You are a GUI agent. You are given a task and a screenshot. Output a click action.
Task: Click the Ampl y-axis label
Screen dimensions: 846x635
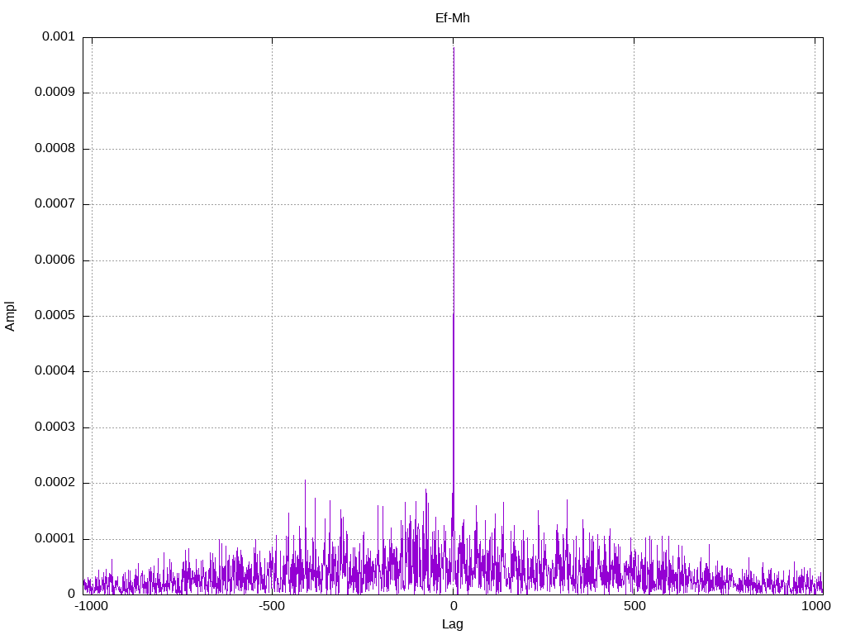pos(10,316)
